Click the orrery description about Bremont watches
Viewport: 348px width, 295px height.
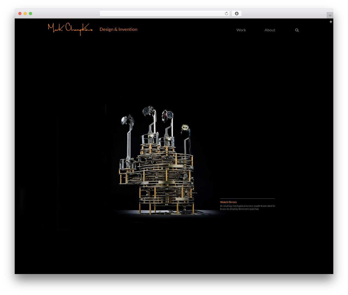[x=247, y=207]
